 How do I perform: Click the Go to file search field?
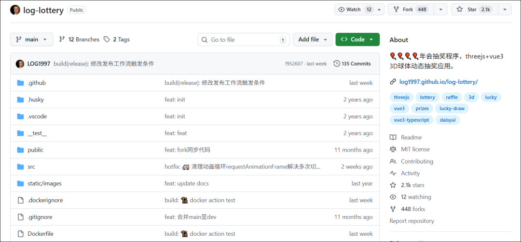click(x=244, y=39)
